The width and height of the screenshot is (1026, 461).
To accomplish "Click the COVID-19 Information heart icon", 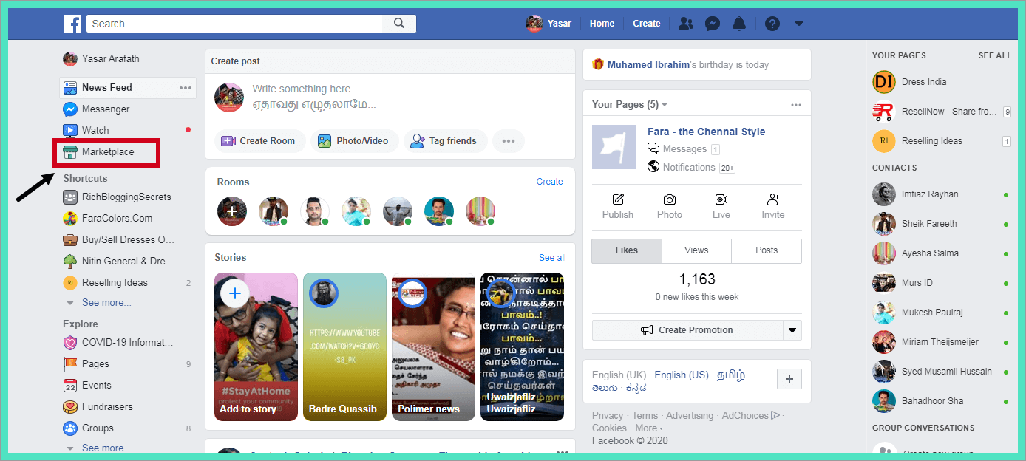I will coord(70,343).
